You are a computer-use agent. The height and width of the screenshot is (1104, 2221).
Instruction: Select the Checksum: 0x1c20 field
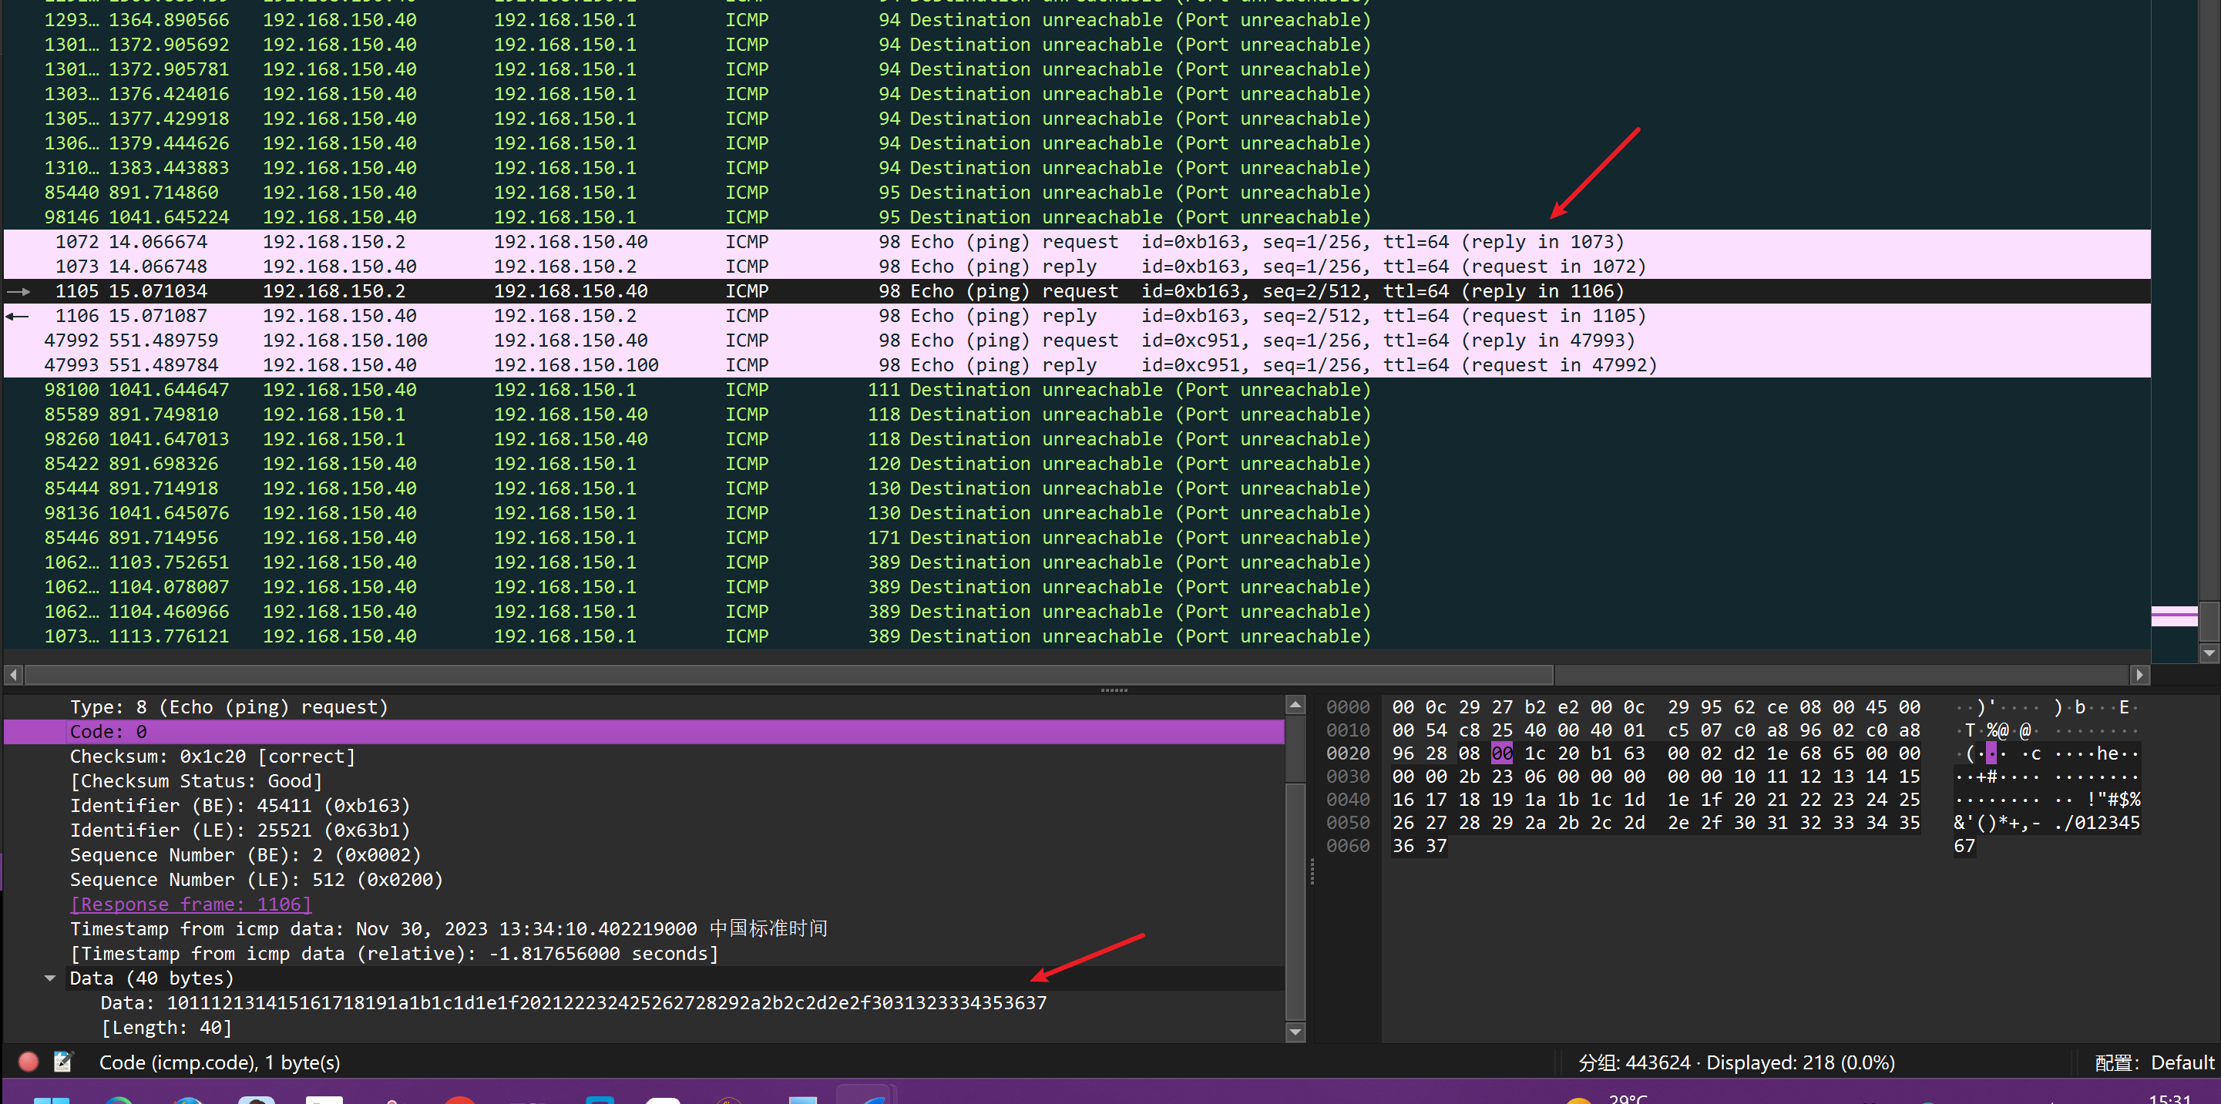coord(212,756)
